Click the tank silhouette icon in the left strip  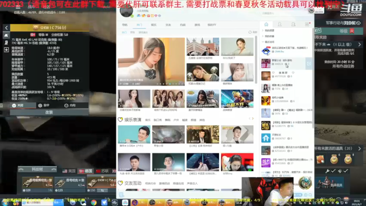pyautogui.click(x=6, y=35)
